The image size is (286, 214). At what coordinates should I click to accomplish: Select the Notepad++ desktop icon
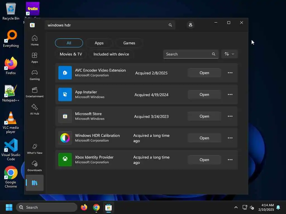tap(11, 93)
